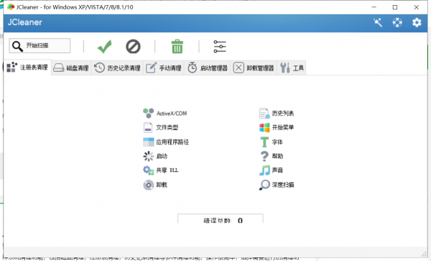Click the 声音 music note item
Image resolution: width=431 pixels, height=261 pixels.
tap(271, 170)
